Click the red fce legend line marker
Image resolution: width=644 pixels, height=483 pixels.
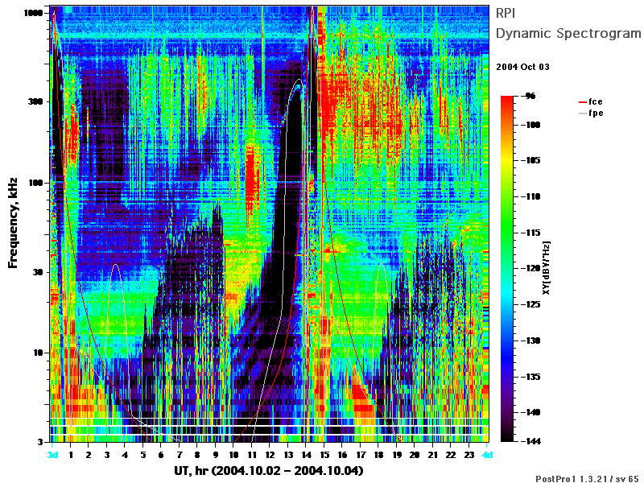[582, 102]
